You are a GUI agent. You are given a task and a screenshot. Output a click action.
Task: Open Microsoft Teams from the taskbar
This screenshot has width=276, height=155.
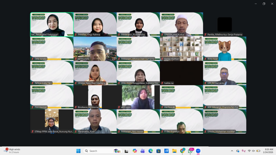coord(142,151)
